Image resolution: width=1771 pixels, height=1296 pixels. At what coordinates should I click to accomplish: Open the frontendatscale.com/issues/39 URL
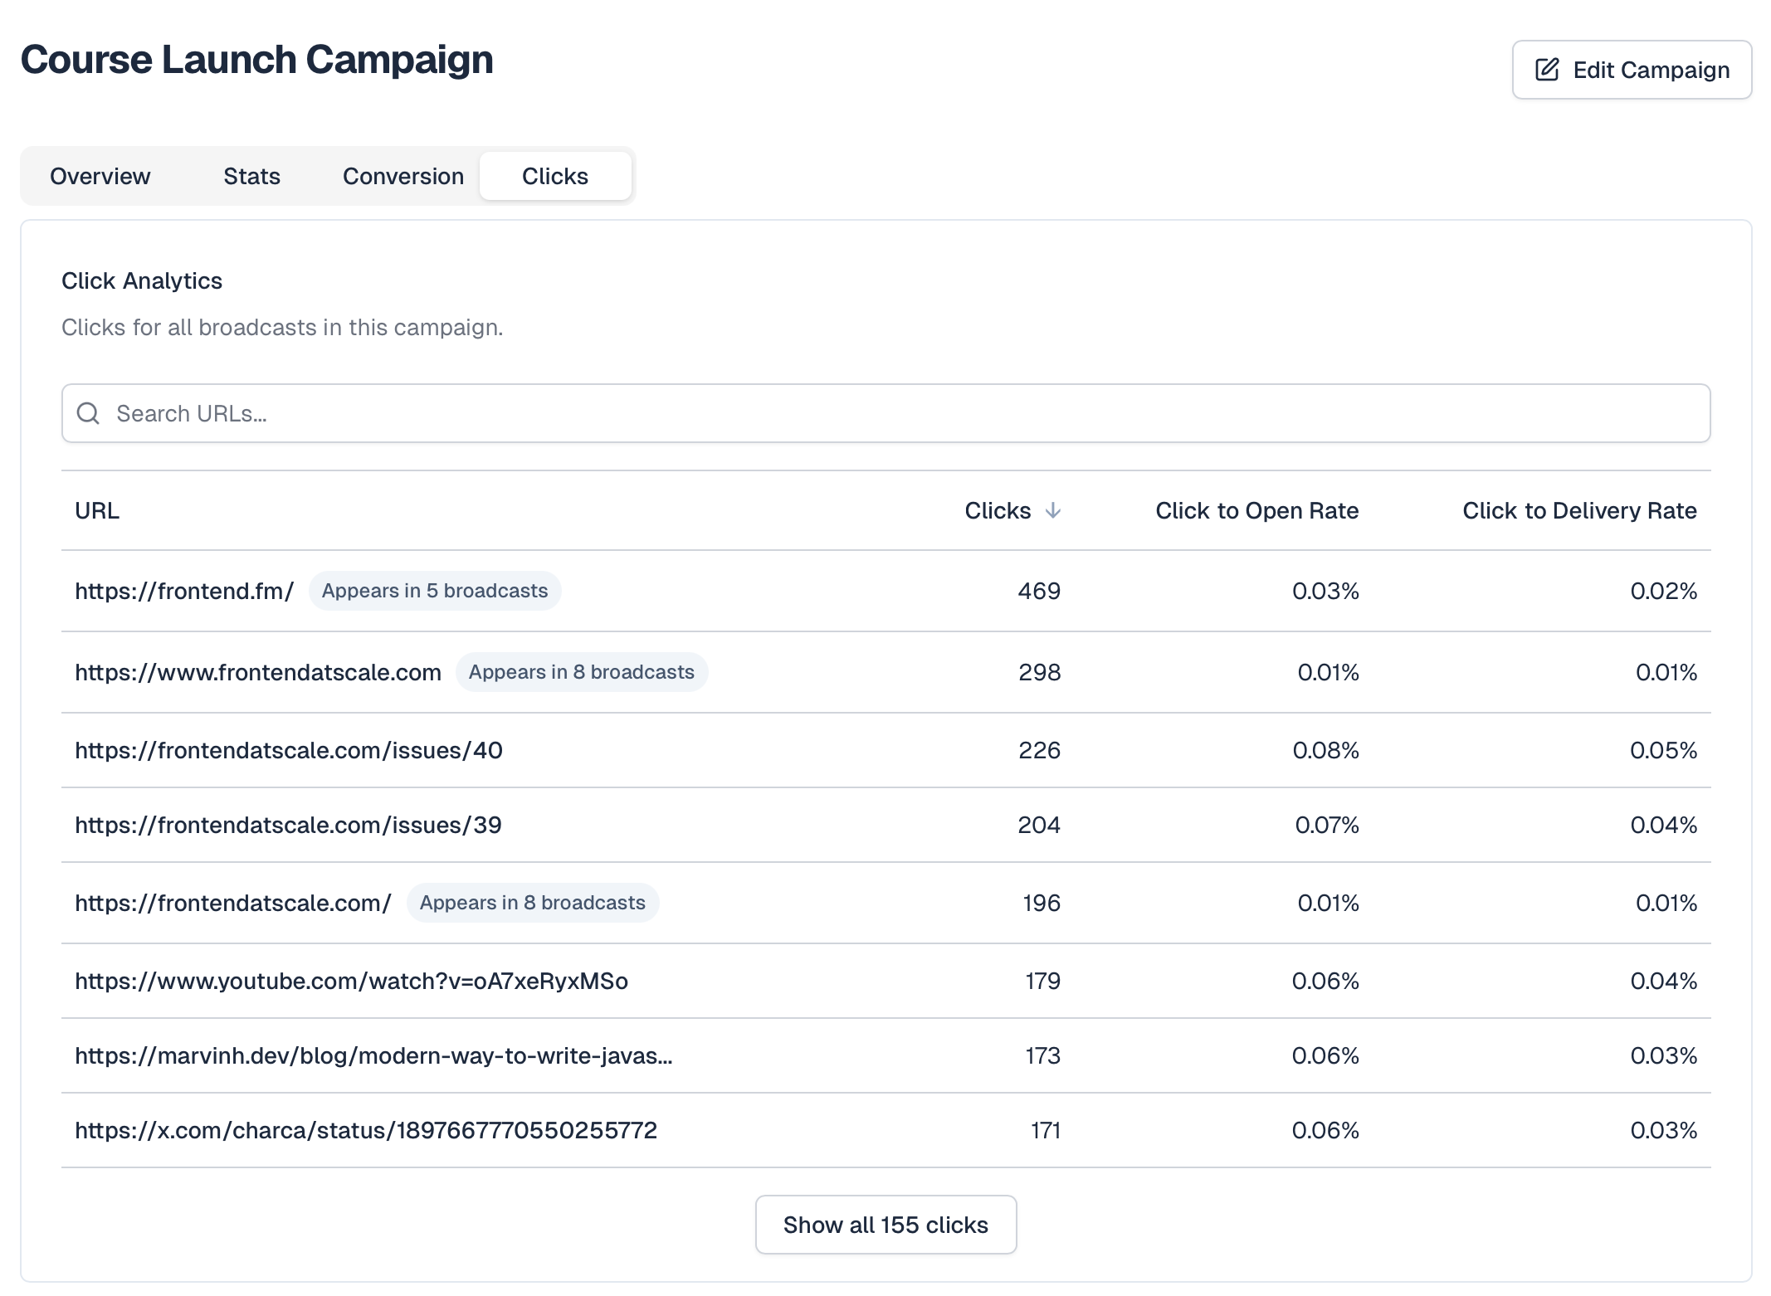[288, 825]
